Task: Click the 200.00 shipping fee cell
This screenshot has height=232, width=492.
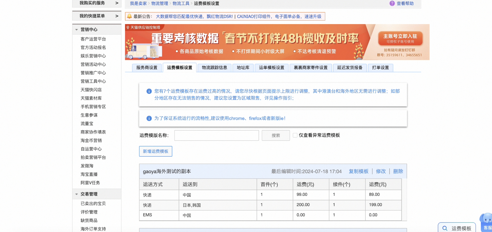Action: 311,205
